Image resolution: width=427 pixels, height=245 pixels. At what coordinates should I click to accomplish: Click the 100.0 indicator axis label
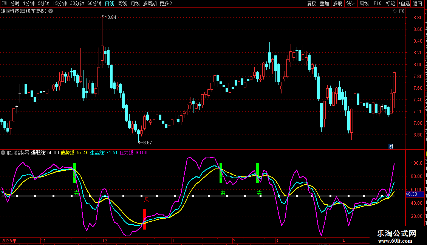[x=417, y=163]
